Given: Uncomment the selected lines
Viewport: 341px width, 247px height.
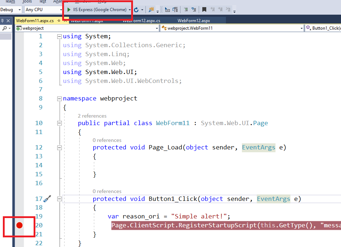Looking at the screenshot, I should pos(193,10).
